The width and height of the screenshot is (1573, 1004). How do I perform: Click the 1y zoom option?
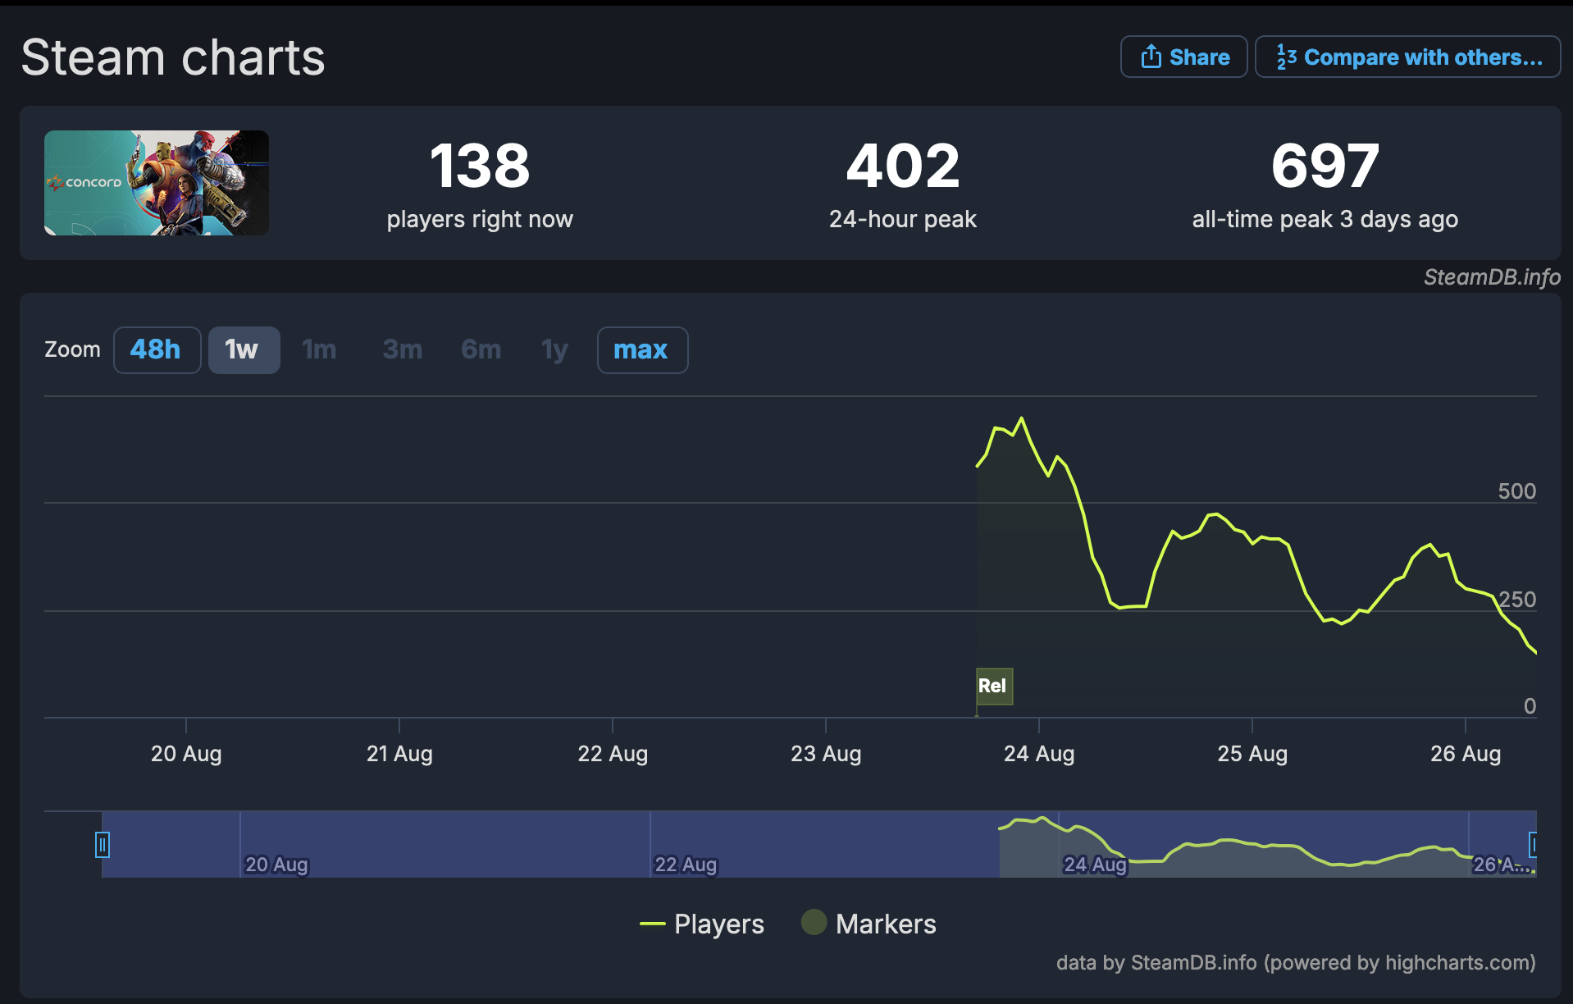(554, 350)
